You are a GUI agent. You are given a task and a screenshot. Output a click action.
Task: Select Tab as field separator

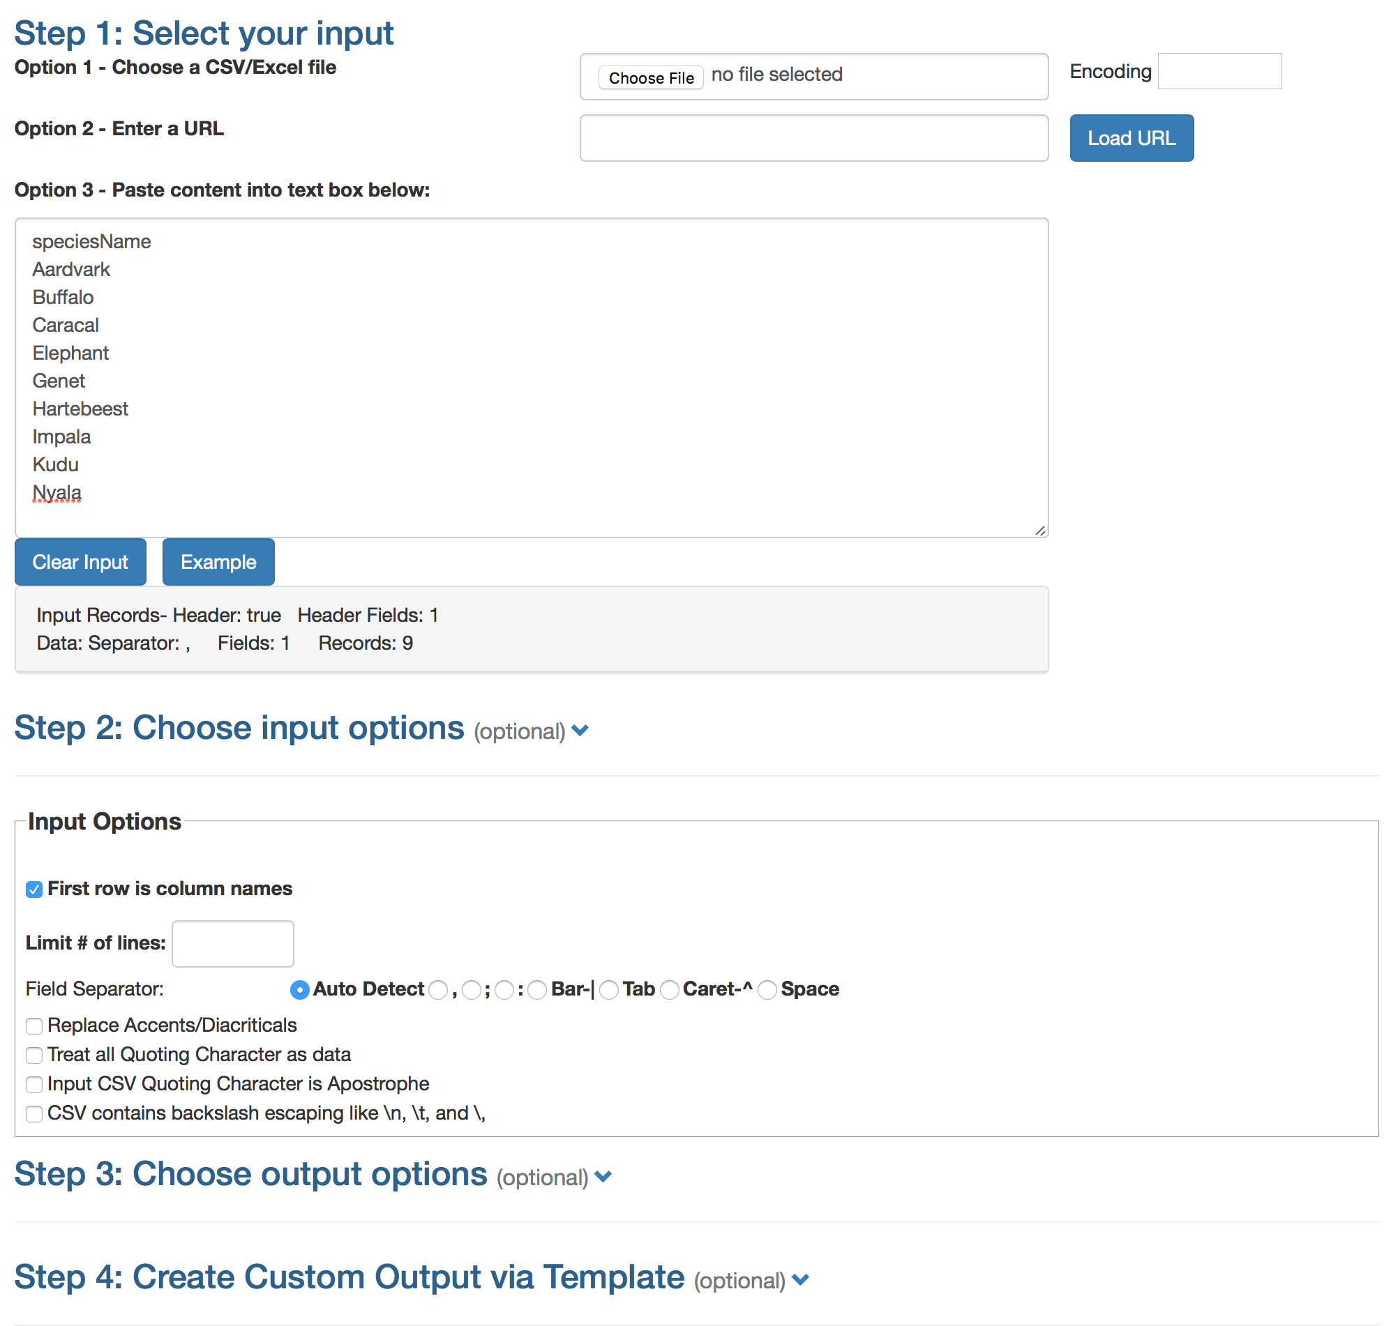(x=608, y=990)
